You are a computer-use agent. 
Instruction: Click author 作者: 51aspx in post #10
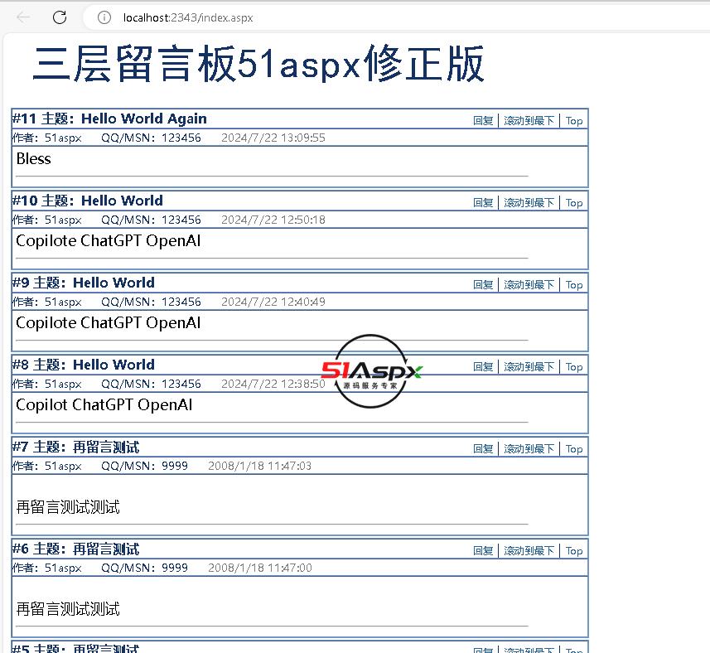47,220
